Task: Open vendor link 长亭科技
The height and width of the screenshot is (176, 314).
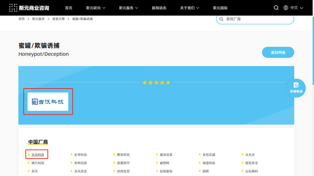Action: [81, 155]
